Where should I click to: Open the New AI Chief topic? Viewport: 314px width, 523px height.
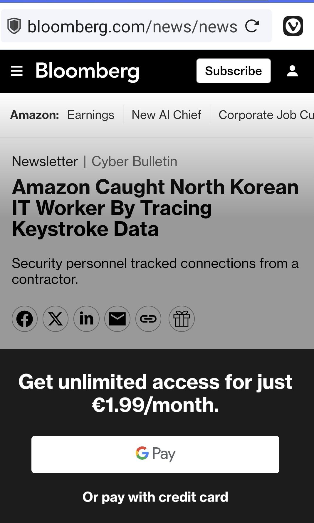pyautogui.click(x=166, y=115)
